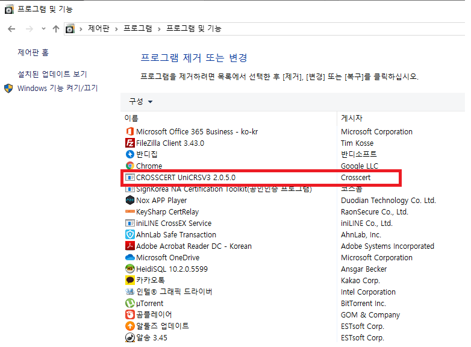The image size is (471, 347).
Task: Select KeySharp CertRelay entry
Action: 167,212
